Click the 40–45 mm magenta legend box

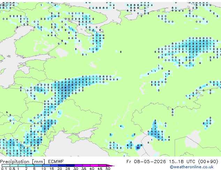point(94,165)
